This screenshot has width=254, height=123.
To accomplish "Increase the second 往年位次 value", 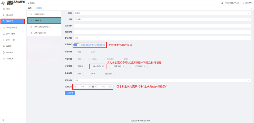I will 110,87.
